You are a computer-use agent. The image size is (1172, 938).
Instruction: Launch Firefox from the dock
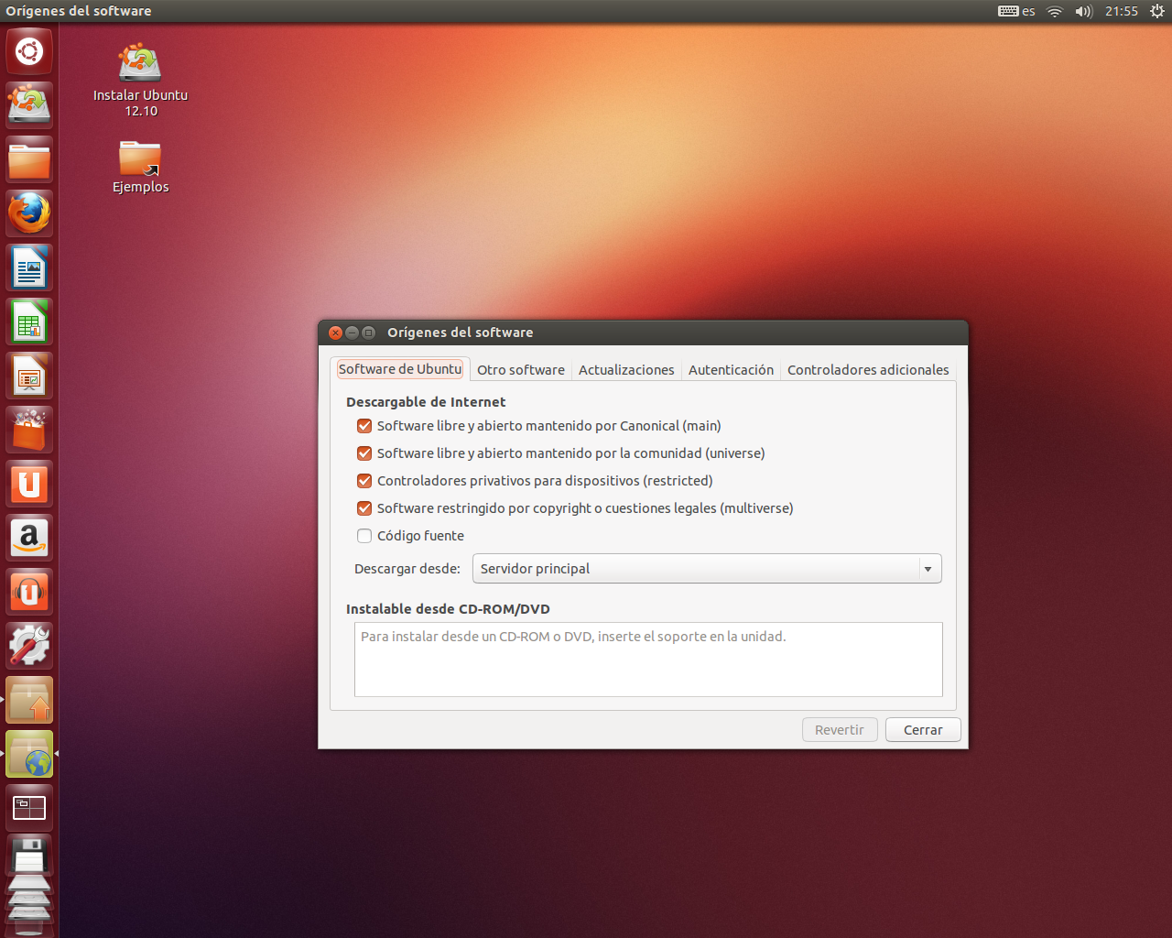[x=28, y=213]
